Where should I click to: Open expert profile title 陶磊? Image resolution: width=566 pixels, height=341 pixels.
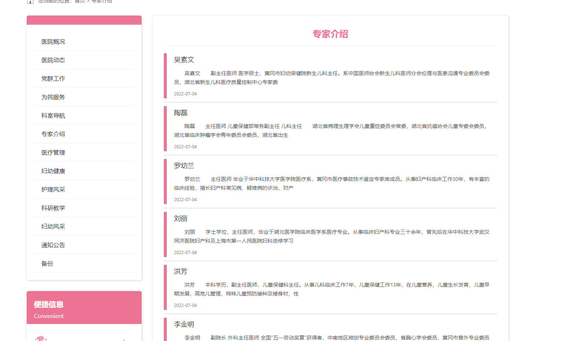[x=181, y=113]
